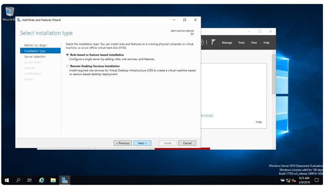Click 'DESTINATION SERVER' label text
The width and height of the screenshot is (324, 188).
click(x=182, y=31)
